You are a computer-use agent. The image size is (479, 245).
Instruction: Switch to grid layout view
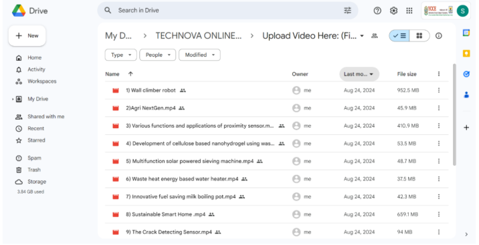tap(419, 36)
